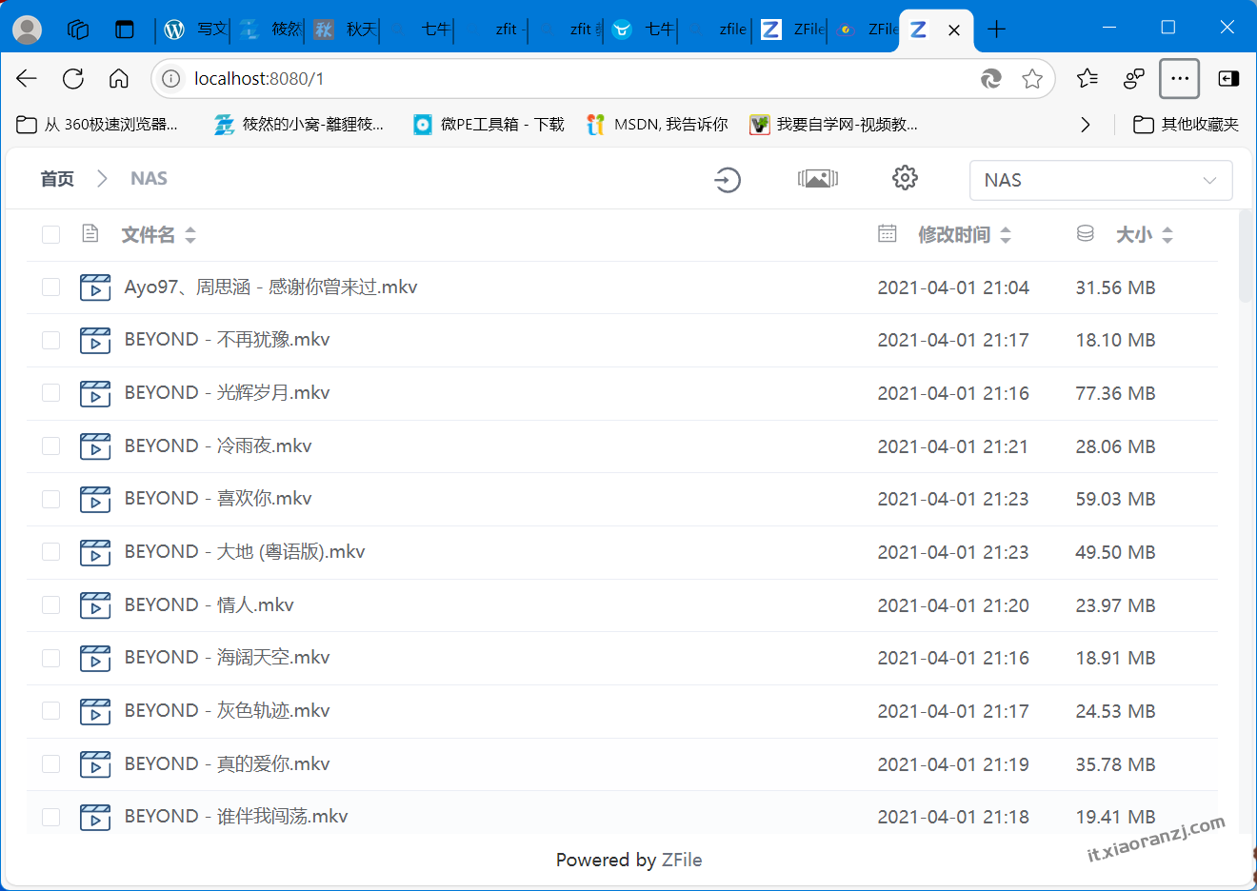The image size is (1257, 891).
Task: Toggle the select-all files checkbox
Action: pos(51,234)
